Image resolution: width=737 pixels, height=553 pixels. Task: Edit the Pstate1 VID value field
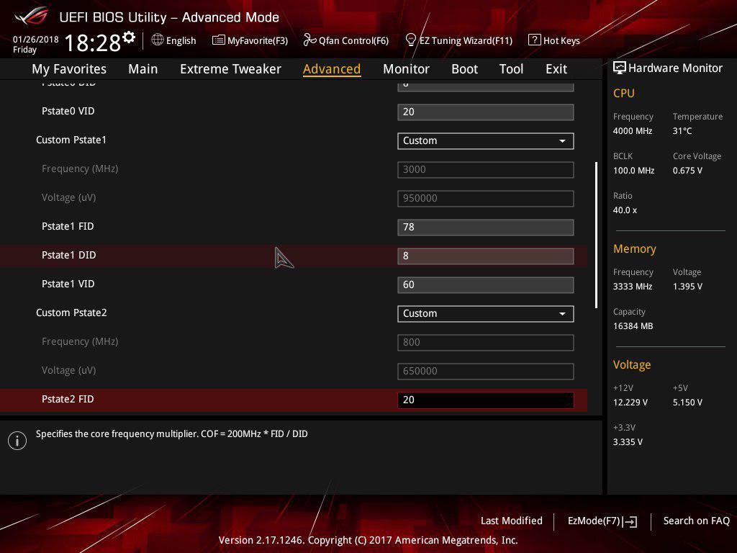click(486, 285)
